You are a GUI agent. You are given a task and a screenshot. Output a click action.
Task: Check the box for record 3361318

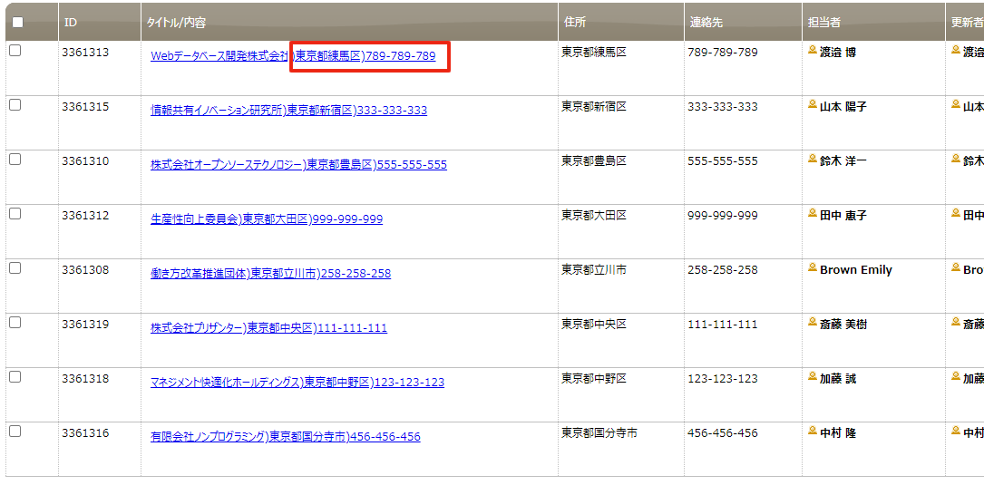click(x=15, y=377)
